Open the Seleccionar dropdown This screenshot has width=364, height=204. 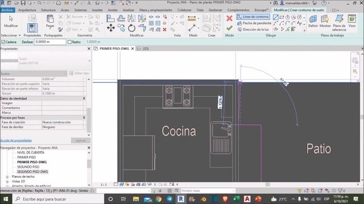click(11, 35)
